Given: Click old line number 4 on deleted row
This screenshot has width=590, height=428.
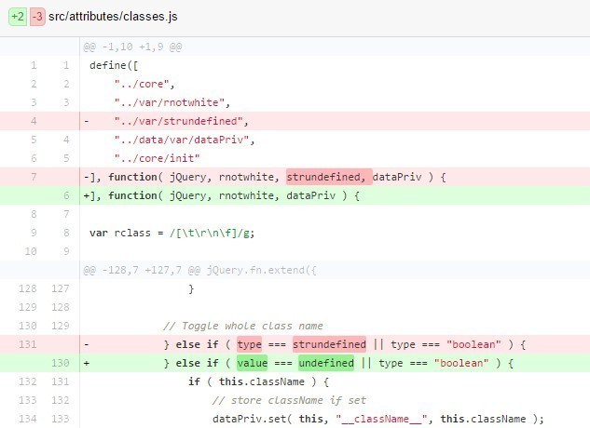Looking at the screenshot, I should point(34,121).
